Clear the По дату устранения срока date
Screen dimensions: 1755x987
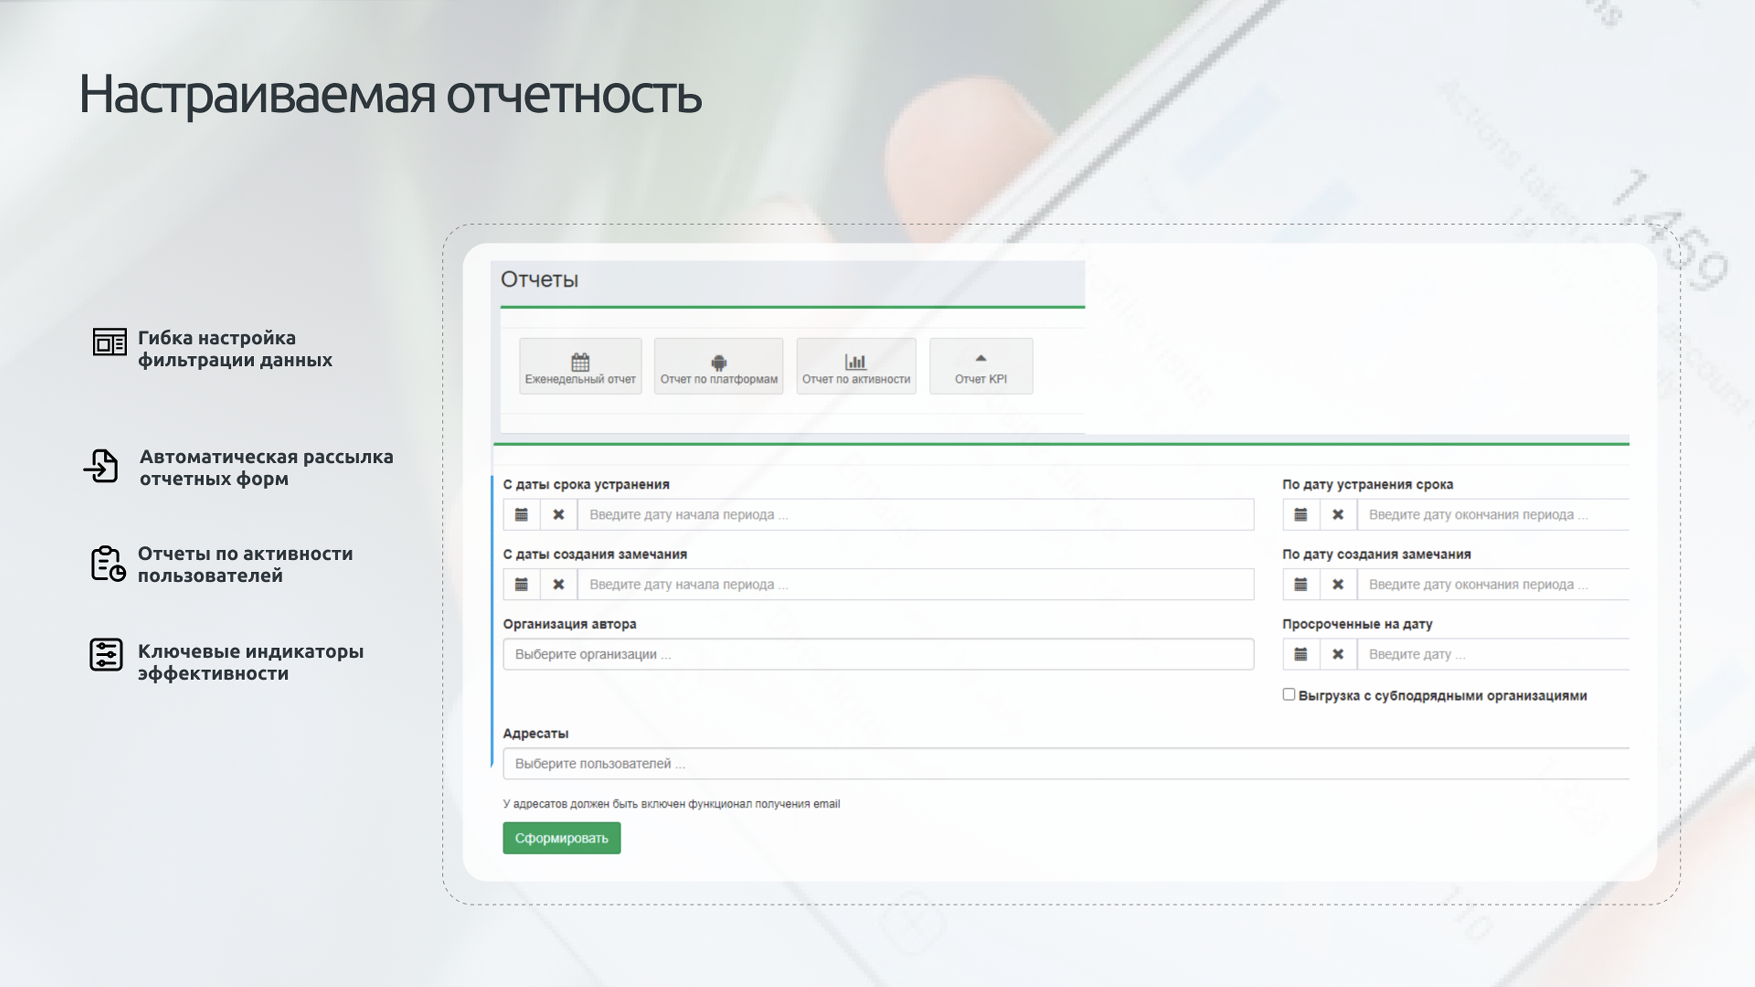coord(1338,514)
